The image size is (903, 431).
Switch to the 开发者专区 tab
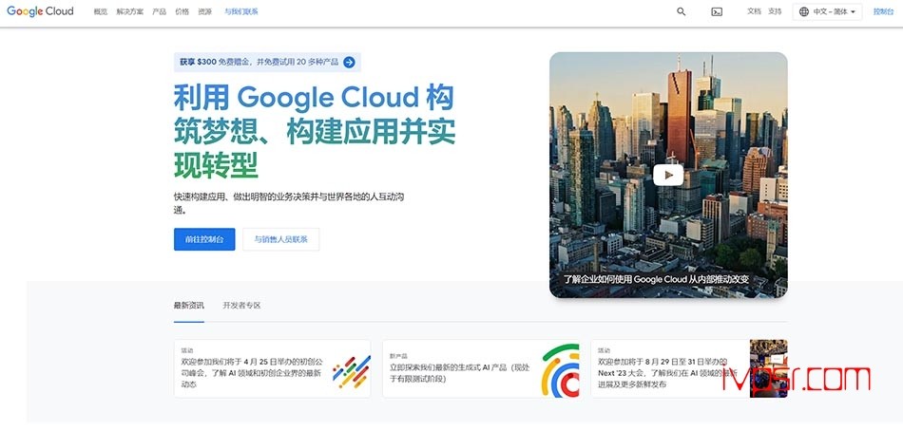241,306
